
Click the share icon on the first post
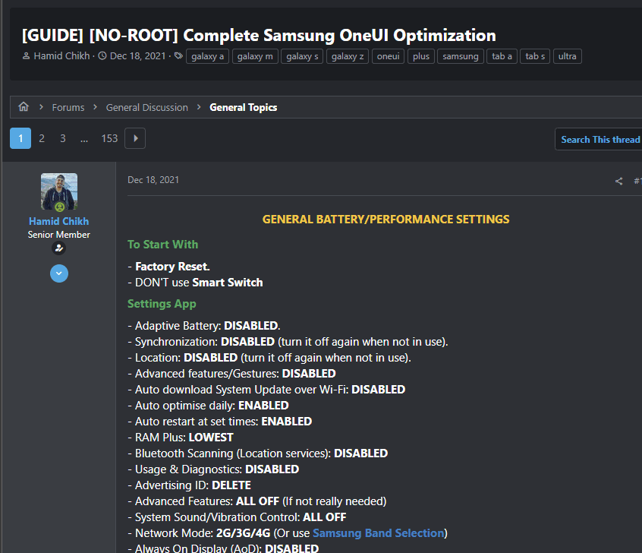pyautogui.click(x=618, y=181)
